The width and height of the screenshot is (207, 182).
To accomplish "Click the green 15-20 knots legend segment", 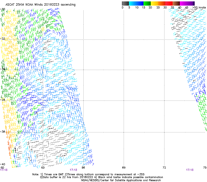I will coord(147,3).
